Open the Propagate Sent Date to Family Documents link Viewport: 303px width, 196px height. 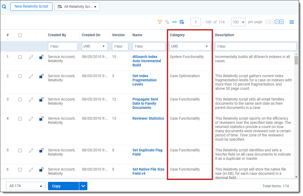(x=145, y=103)
